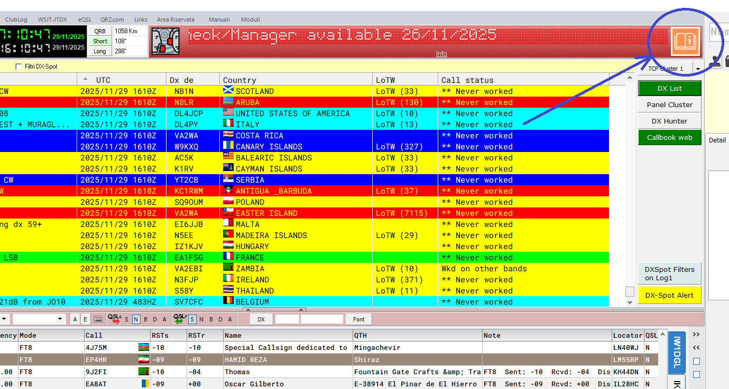Click the DX List button
Image resolution: width=729 pixels, height=389 pixels.
[x=669, y=88]
